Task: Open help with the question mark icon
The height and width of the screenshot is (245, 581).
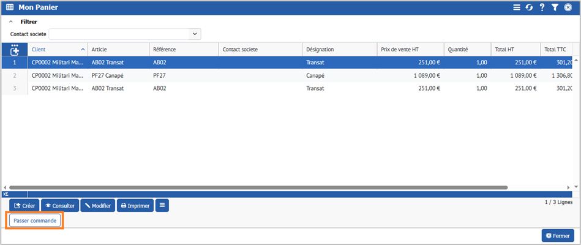Action: tap(542, 7)
